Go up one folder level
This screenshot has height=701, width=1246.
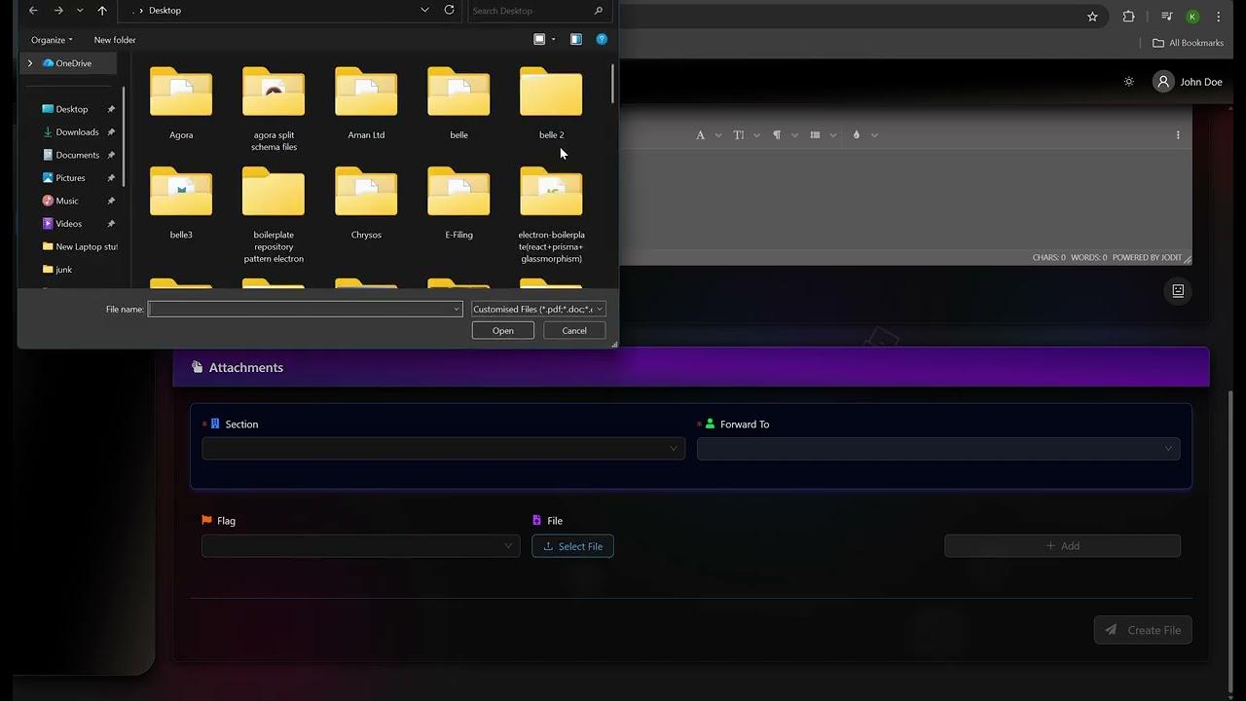[x=102, y=10]
